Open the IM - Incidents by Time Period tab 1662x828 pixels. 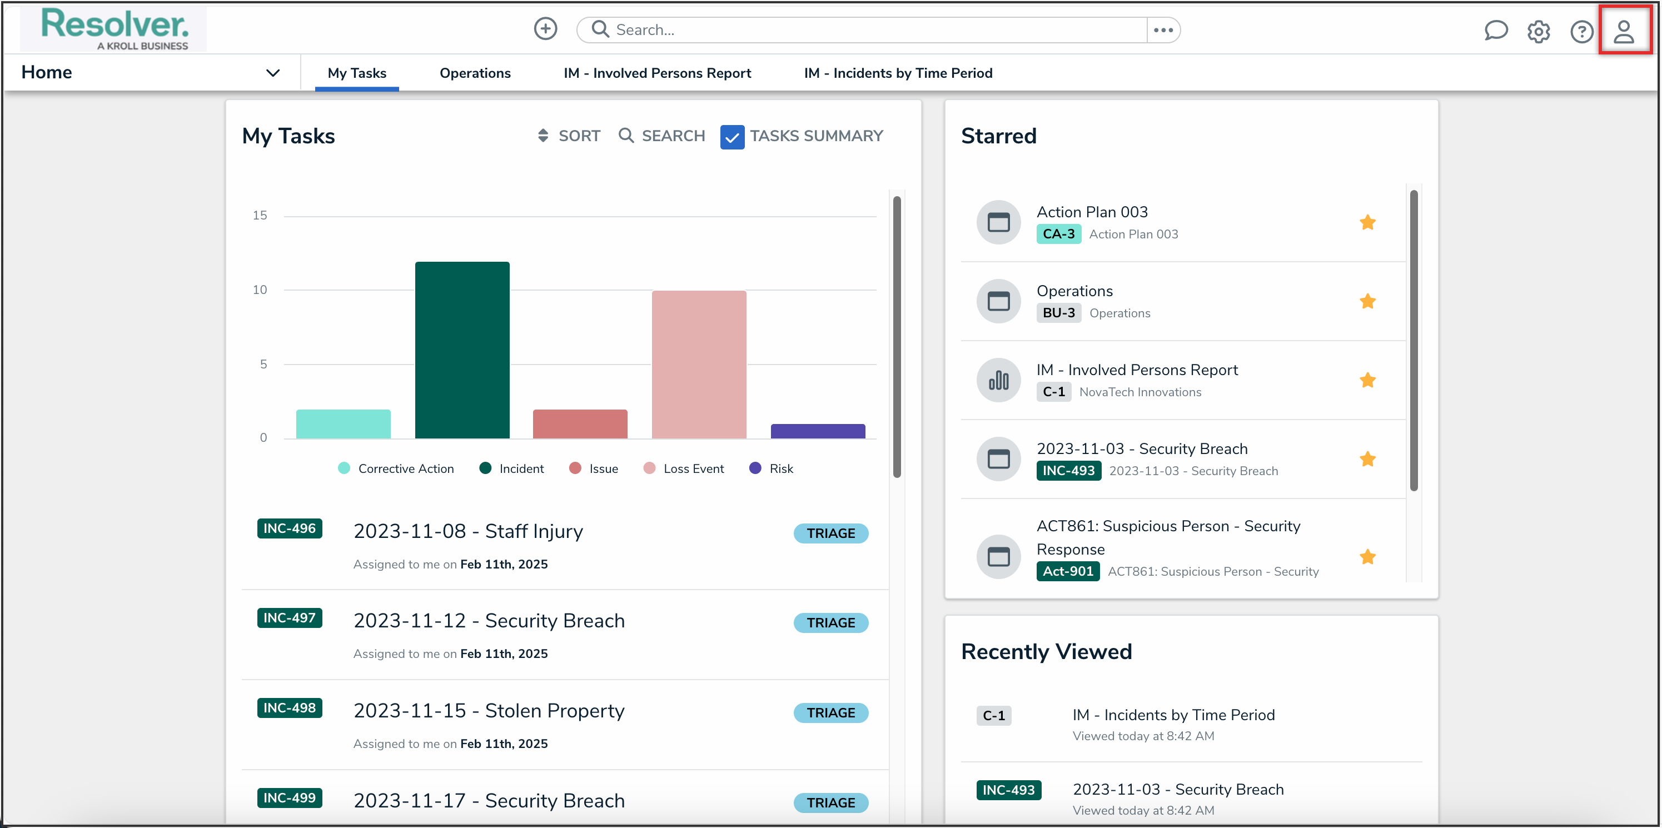click(898, 73)
